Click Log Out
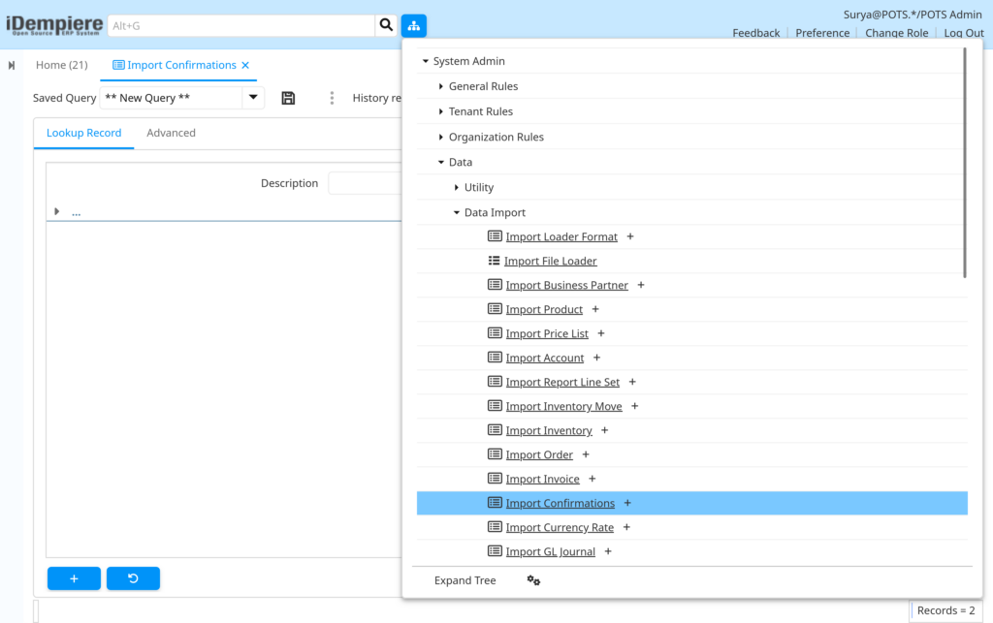Image resolution: width=993 pixels, height=623 pixels. click(964, 33)
